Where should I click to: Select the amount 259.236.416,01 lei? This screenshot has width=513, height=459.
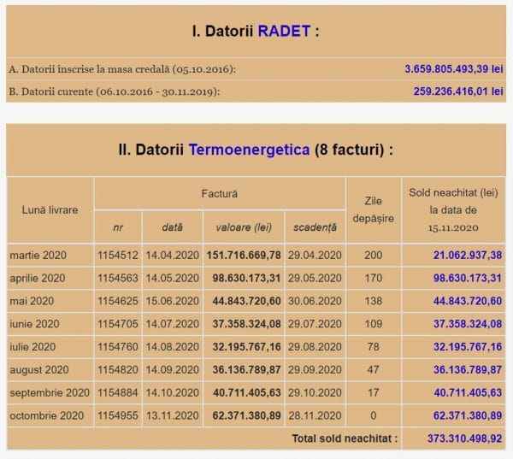(x=458, y=91)
